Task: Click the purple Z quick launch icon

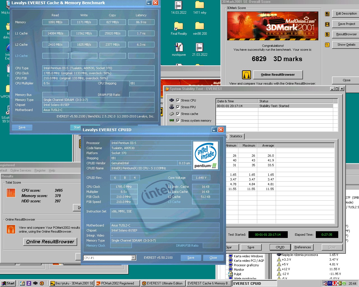Action: [x=29, y=283]
